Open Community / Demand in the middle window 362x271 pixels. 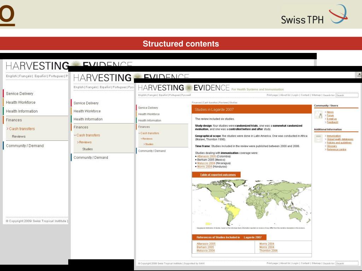click(x=91, y=157)
